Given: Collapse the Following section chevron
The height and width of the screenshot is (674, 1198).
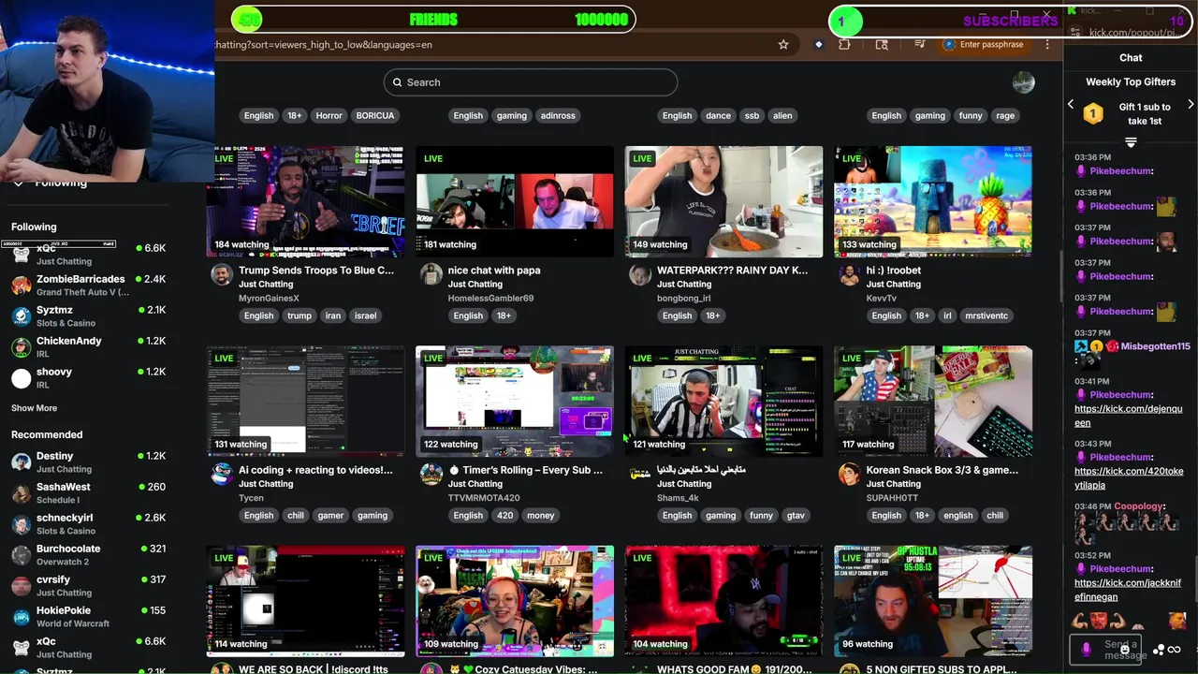Looking at the screenshot, I should pos(18,183).
